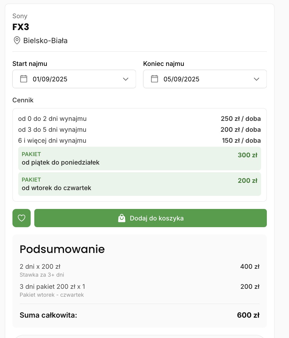Click the 01/09/2025 start date value
This screenshot has height=338, width=289.
50,79
